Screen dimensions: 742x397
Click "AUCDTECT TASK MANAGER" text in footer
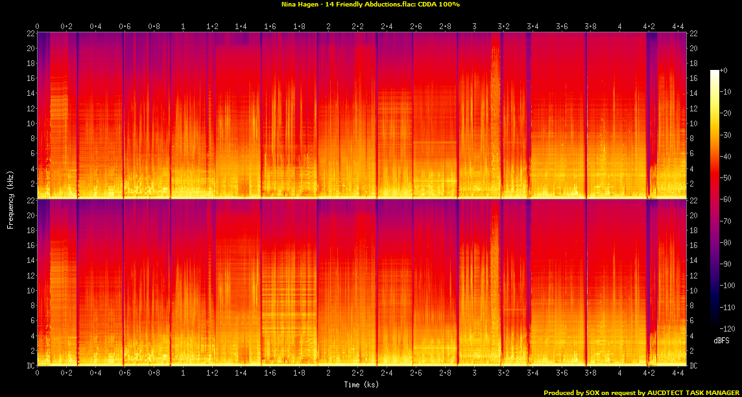pos(691,392)
